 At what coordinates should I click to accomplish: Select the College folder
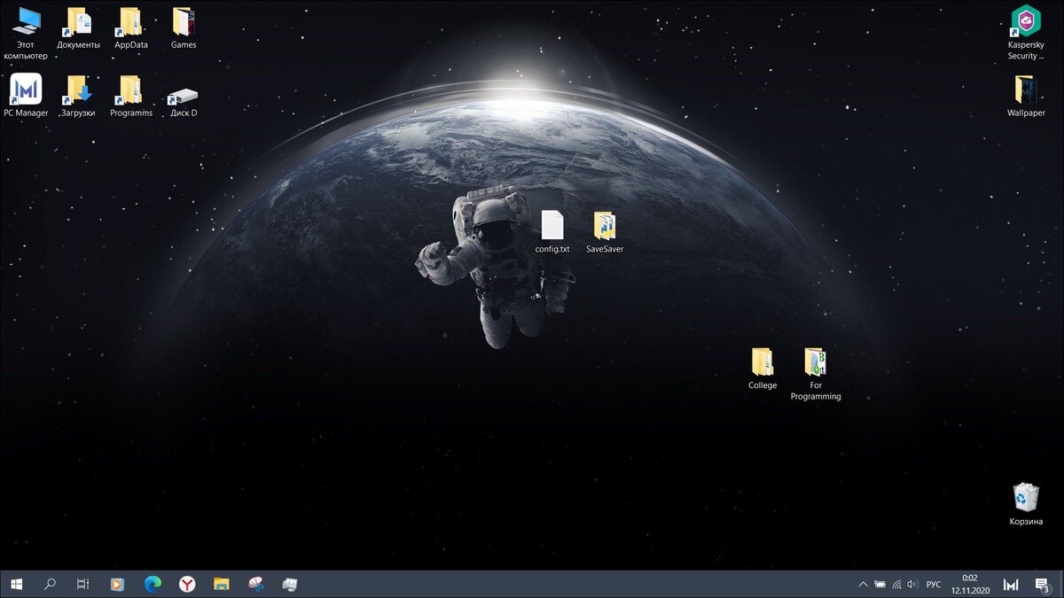tap(763, 369)
